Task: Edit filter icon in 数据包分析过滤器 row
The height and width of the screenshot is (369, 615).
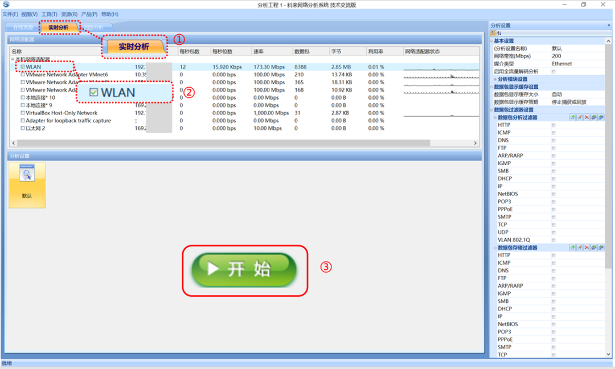Action: click(580, 117)
